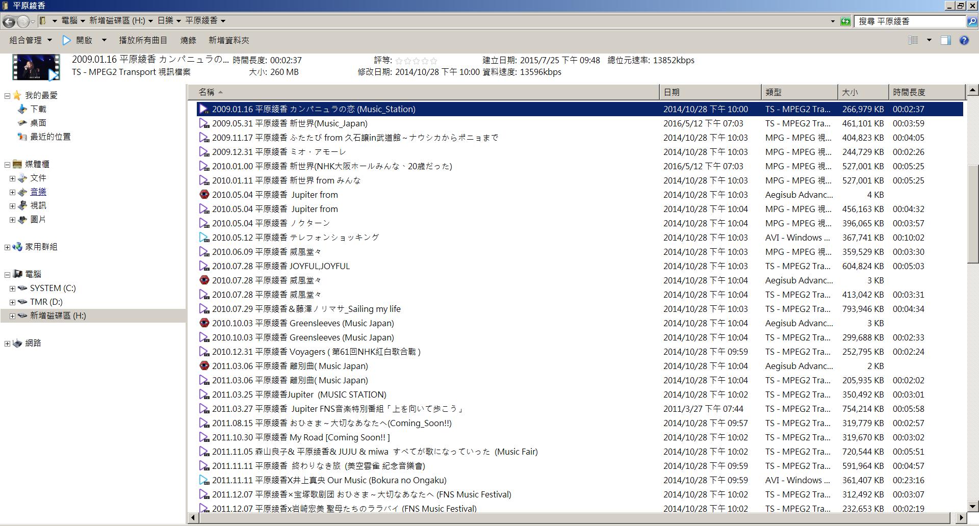Viewport: 979px width, 526px height.
Task: Click the search magnifier icon
Action: pyautogui.click(x=972, y=21)
